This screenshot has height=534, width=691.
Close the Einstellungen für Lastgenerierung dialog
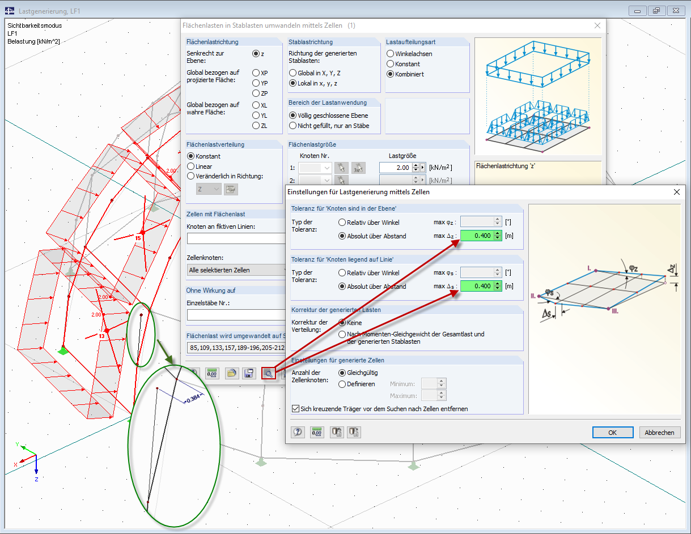tap(676, 192)
